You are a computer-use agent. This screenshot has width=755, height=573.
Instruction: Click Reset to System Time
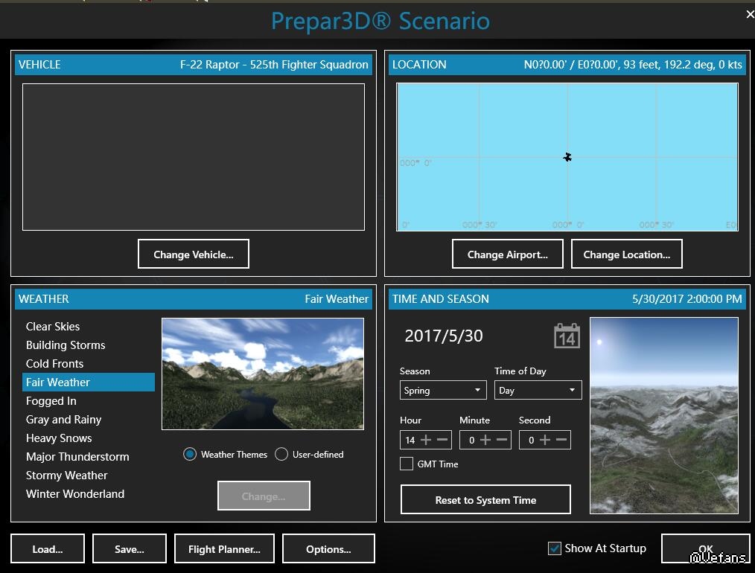485,500
